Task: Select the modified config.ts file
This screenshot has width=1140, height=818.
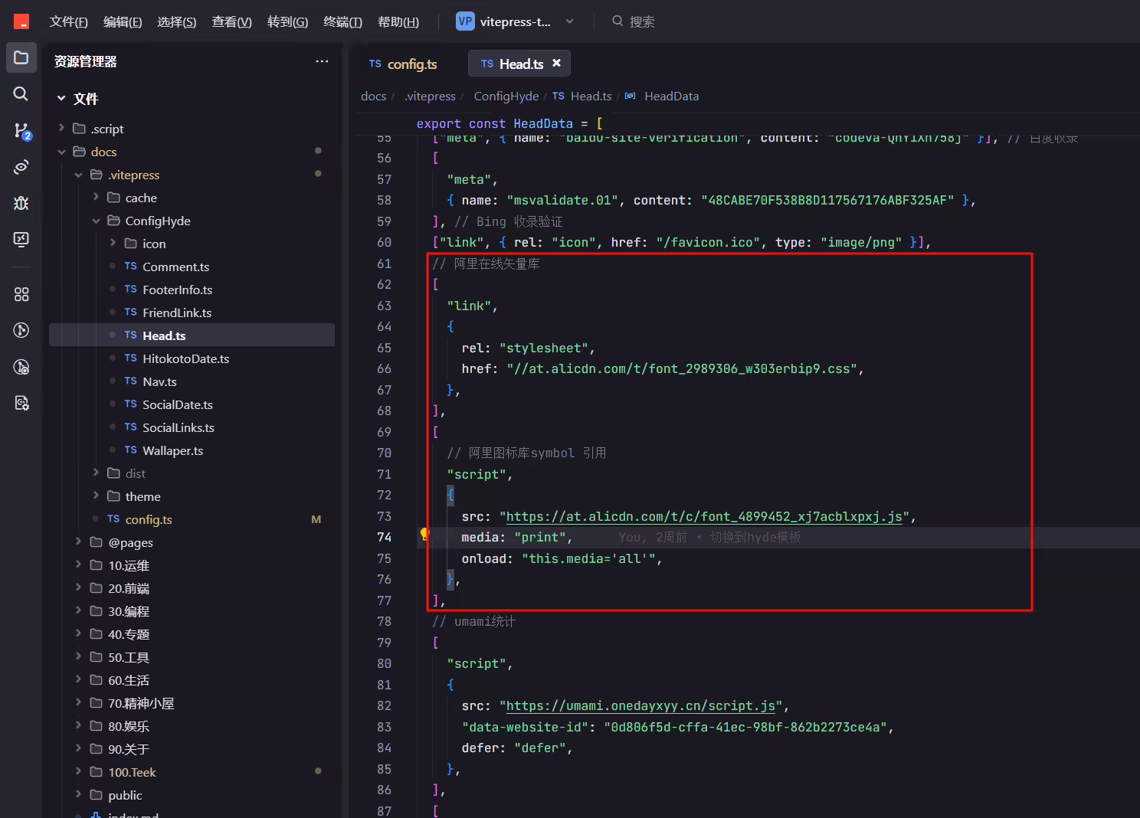Action: pyautogui.click(x=149, y=519)
